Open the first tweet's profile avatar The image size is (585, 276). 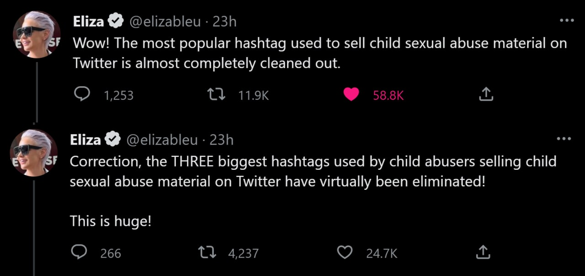tap(37, 35)
